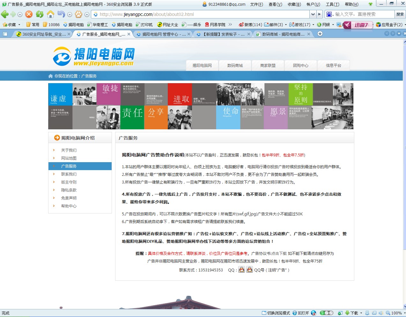
Task: Open the 10086 bookmark folder
Action: pos(51,25)
